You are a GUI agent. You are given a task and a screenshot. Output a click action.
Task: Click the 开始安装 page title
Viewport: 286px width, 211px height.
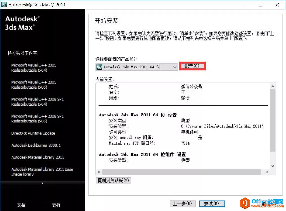(107, 21)
